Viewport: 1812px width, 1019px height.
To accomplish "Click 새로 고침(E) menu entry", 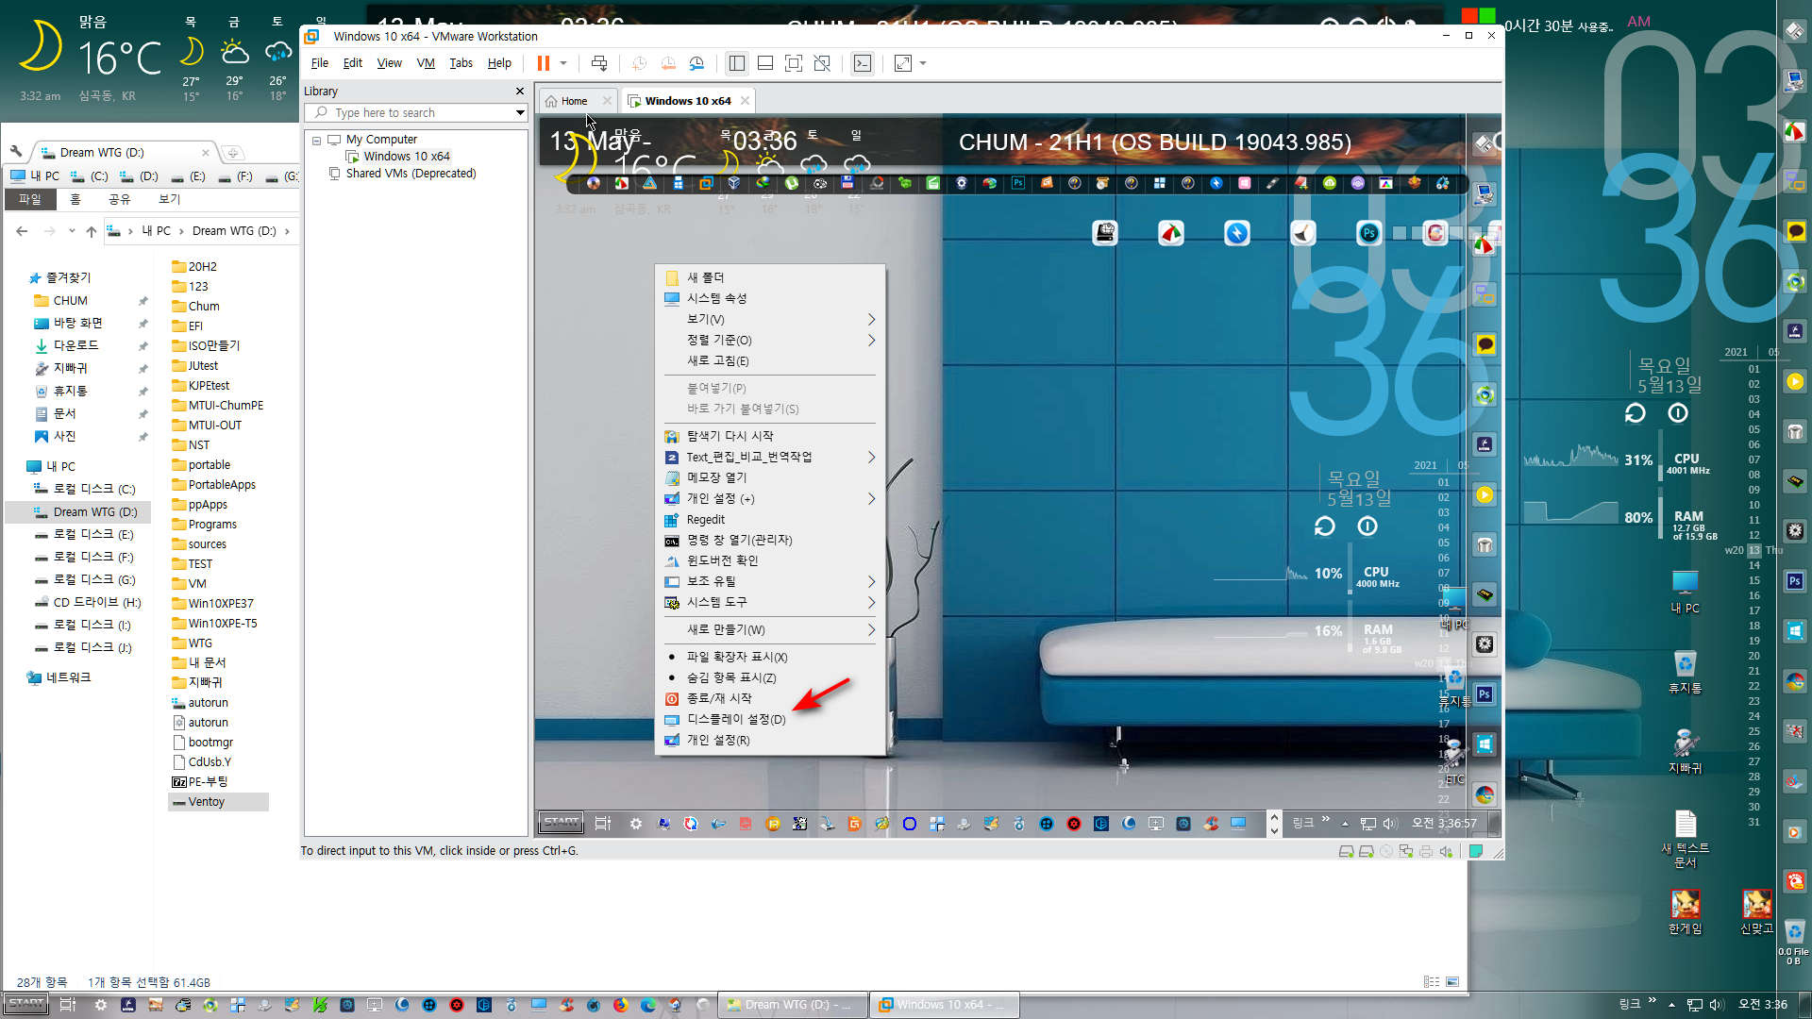I will [769, 360].
